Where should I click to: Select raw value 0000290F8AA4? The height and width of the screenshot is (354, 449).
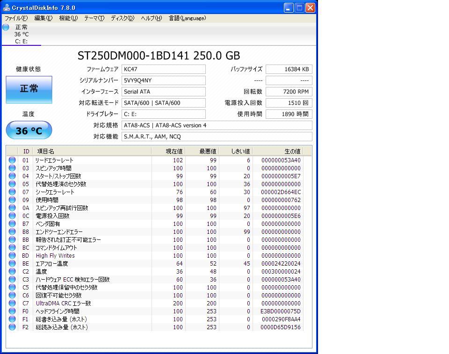281,319
